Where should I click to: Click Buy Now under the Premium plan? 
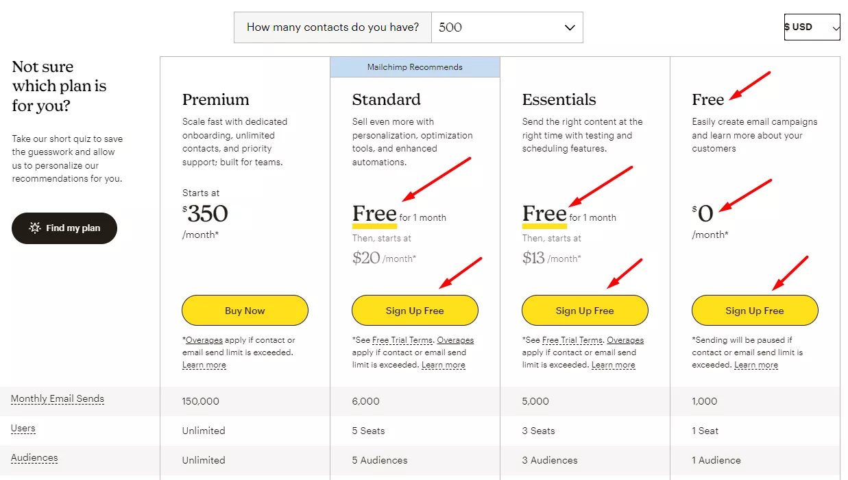coord(245,310)
